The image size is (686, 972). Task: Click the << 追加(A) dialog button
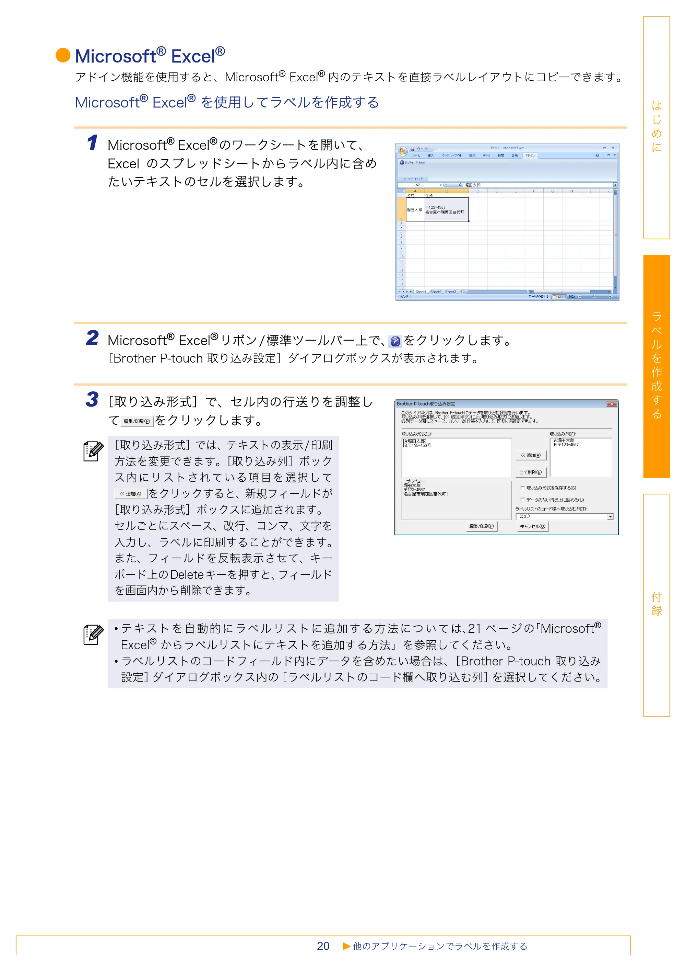point(531,456)
